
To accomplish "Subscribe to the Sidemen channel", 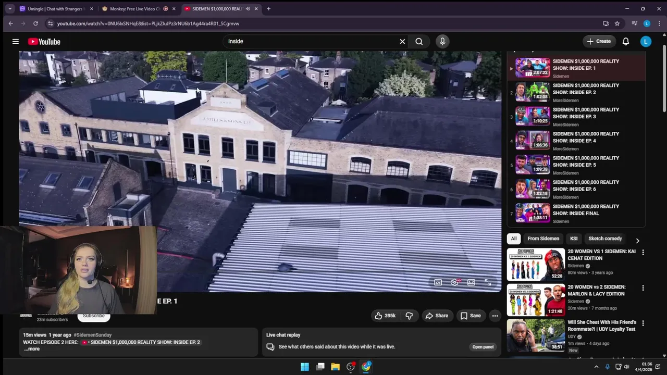I will [94, 316].
